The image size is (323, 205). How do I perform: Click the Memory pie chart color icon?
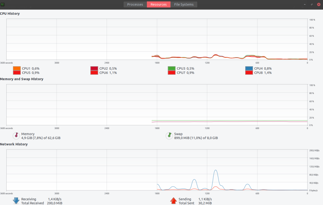(16, 136)
